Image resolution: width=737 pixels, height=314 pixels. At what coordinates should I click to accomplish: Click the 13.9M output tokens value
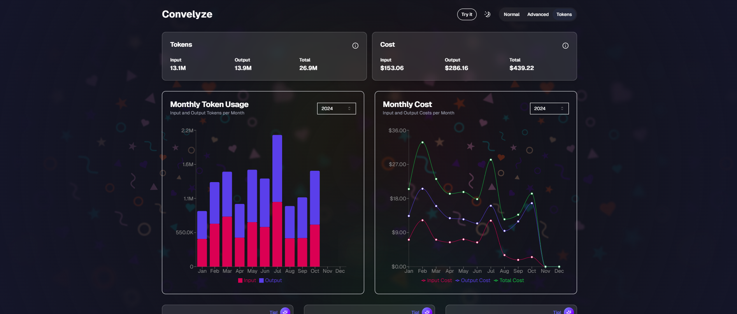pos(243,68)
